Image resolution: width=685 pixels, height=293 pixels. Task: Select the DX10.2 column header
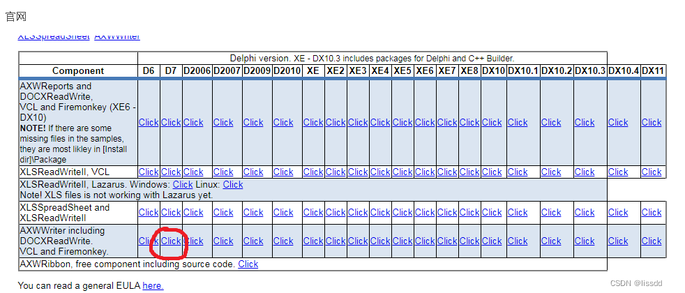pos(557,70)
